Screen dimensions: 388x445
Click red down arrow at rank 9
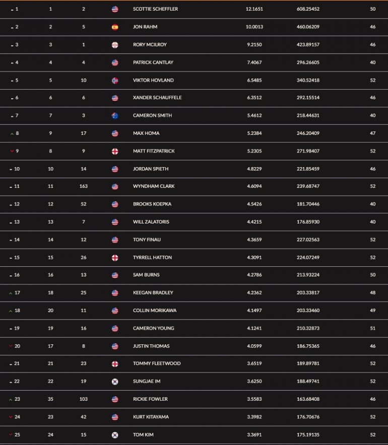pyautogui.click(x=12, y=151)
